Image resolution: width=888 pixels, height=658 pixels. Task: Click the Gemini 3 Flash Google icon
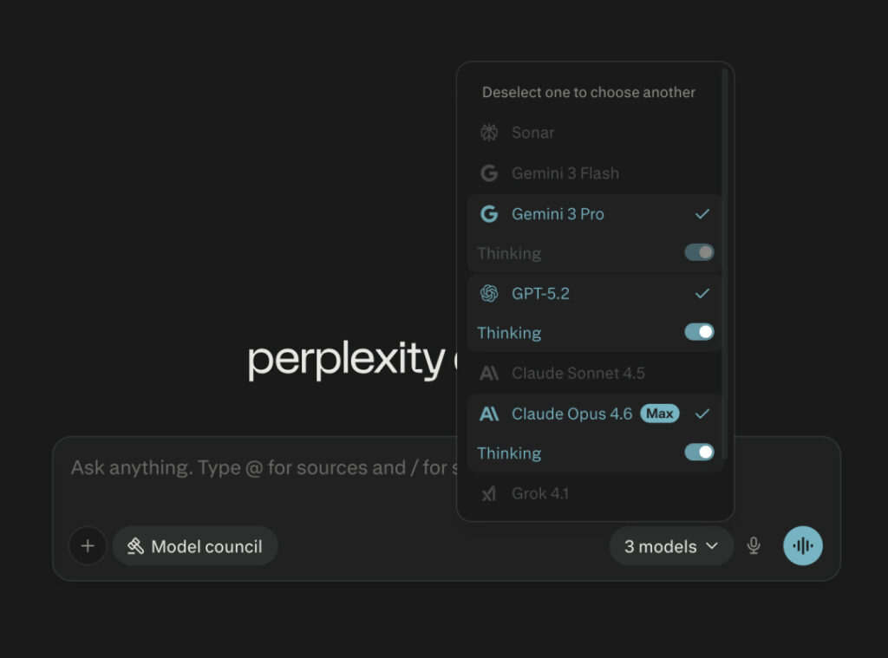[489, 173]
